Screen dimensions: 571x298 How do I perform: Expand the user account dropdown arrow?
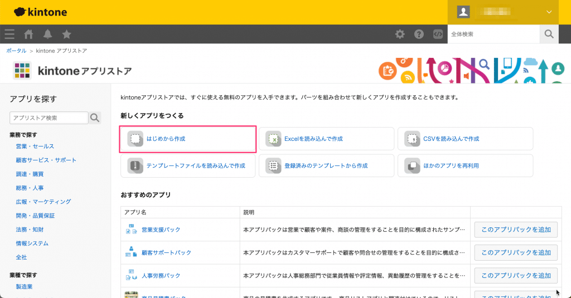pyautogui.click(x=549, y=12)
